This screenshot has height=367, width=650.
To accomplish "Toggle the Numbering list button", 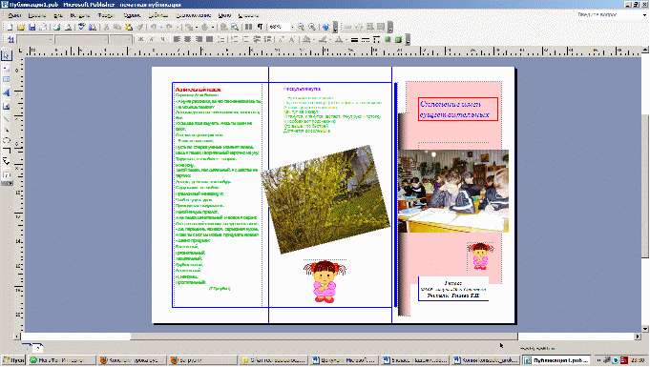I will 233,39.
